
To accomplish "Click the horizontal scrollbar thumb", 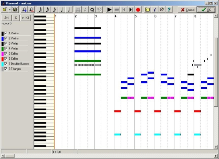I will [x=10, y=156].
